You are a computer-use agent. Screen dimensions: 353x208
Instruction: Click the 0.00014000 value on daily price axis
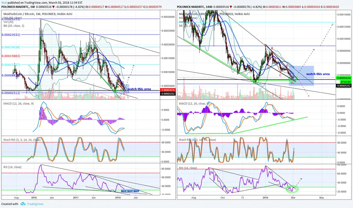344,15
